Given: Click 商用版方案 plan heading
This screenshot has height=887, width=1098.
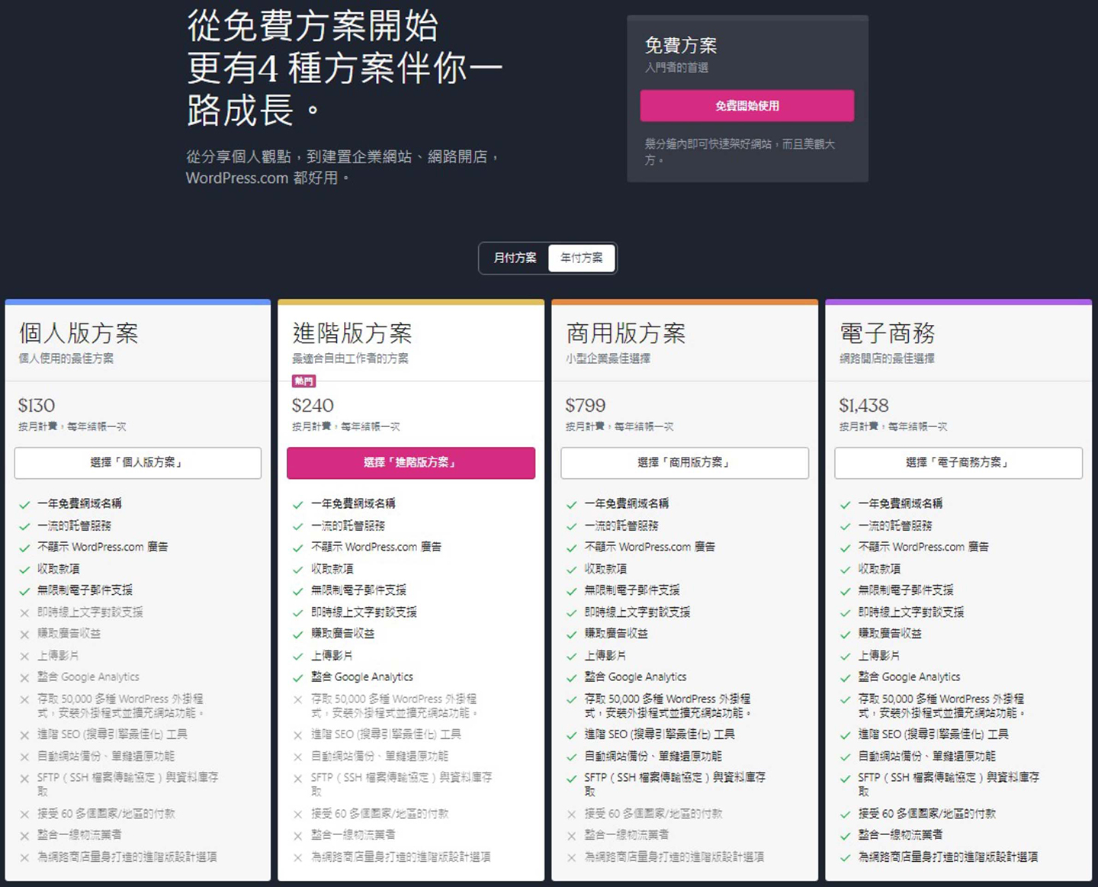Looking at the screenshot, I should point(626,333).
